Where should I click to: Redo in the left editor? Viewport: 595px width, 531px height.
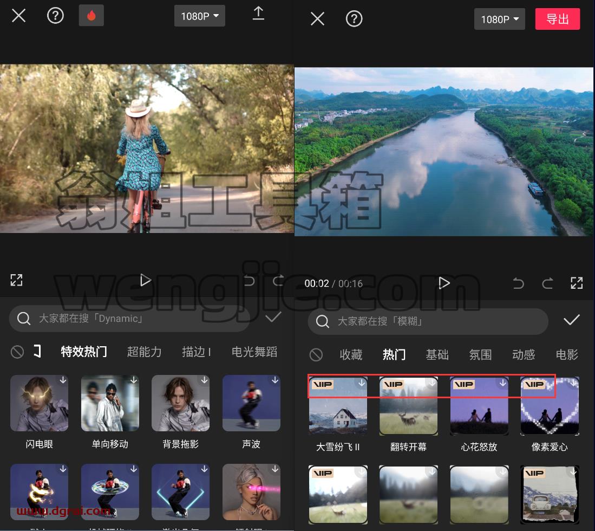(x=278, y=280)
